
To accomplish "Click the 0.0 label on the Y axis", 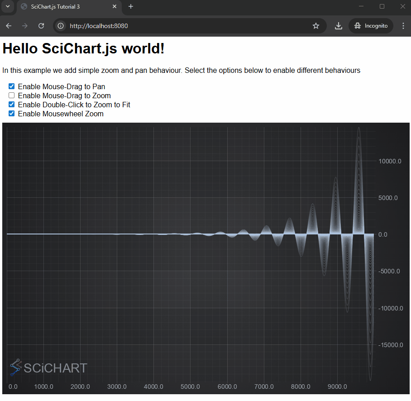I will pos(382,234).
